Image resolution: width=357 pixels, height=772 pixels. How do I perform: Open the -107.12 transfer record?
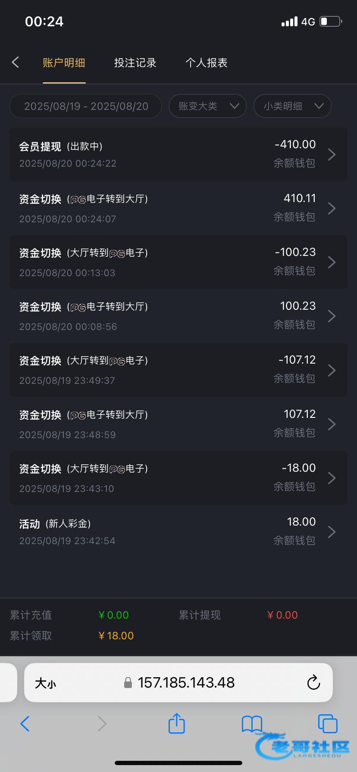pyautogui.click(x=178, y=370)
